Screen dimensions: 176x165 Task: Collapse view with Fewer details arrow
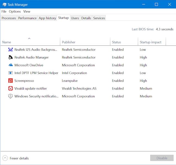point(5,158)
